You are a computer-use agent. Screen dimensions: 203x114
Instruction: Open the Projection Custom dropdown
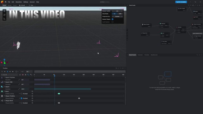click(117, 16)
